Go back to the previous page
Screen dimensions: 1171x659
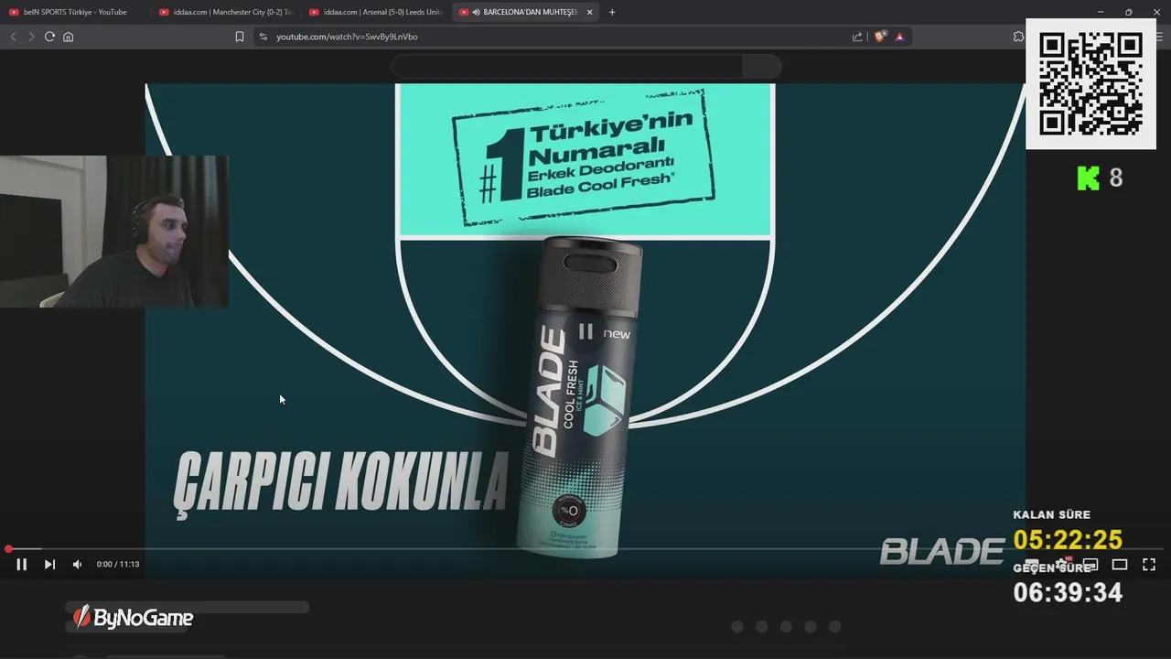pyautogui.click(x=13, y=37)
